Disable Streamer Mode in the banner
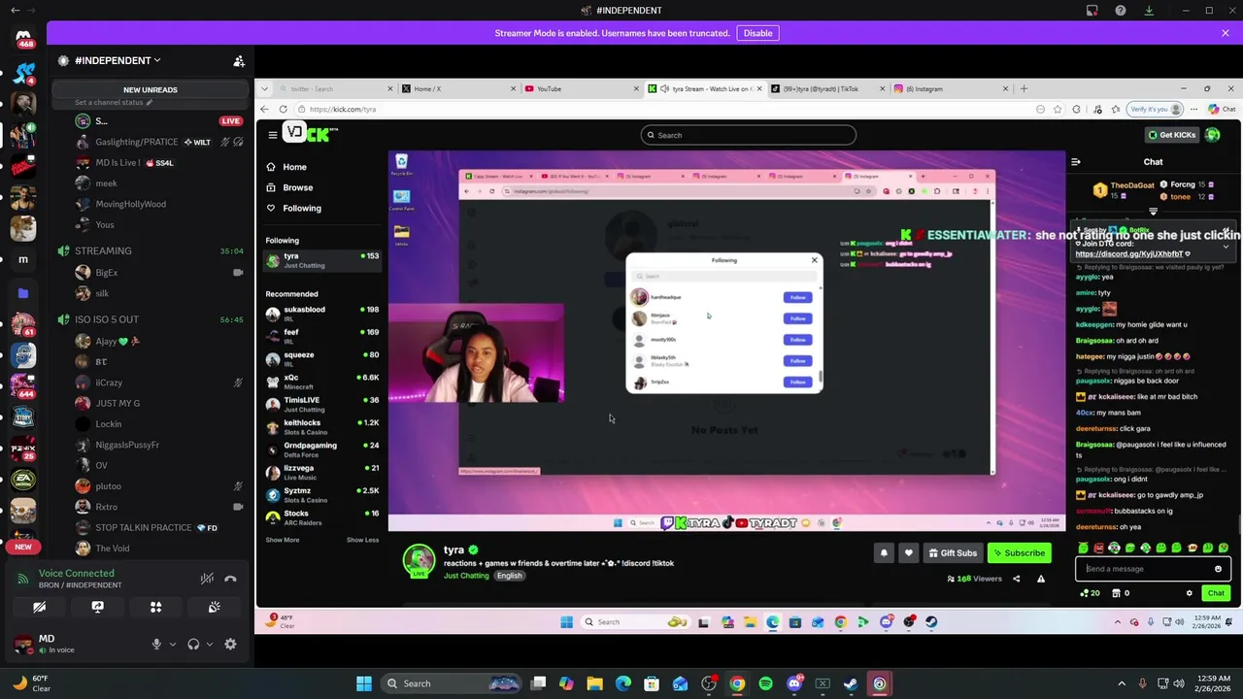Image resolution: width=1243 pixels, height=699 pixels. pyautogui.click(x=757, y=33)
